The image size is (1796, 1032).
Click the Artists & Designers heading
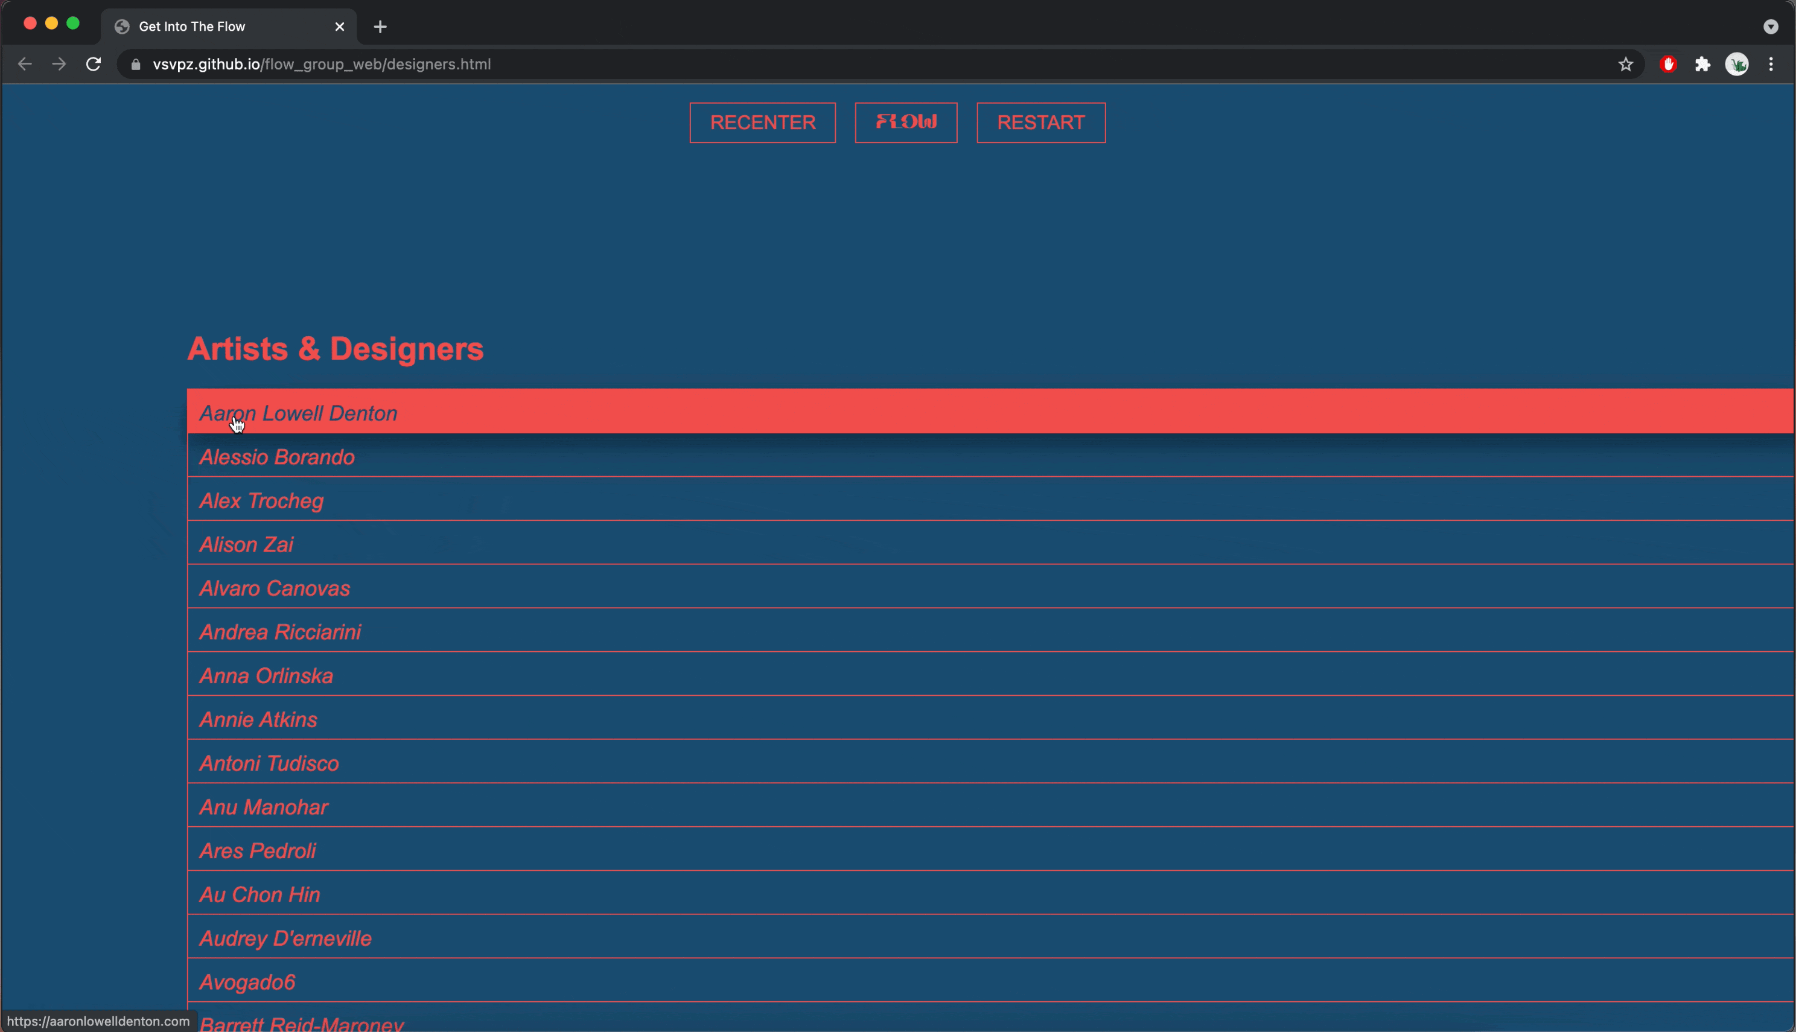pos(336,349)
